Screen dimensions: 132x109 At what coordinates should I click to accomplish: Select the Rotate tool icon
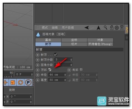(x=20, y=82)
